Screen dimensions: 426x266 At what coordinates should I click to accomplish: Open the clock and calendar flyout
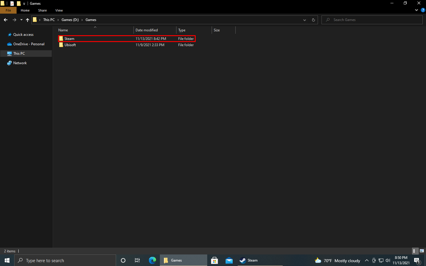pyautogui.click(x=401, y=260)
